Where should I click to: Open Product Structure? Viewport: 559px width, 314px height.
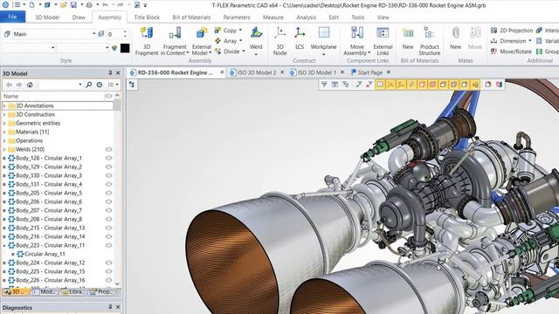[x=429, y=41]
